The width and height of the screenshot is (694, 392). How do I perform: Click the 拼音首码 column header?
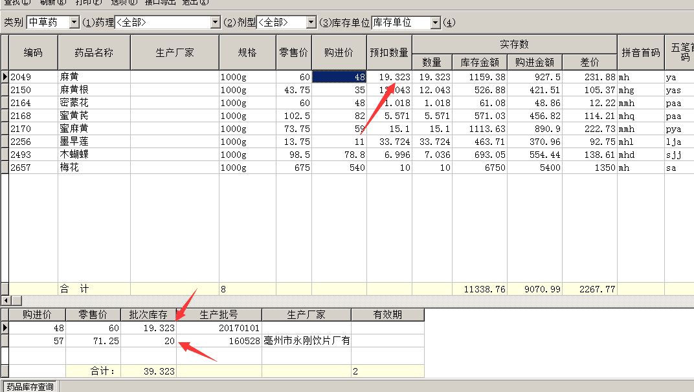point(640,52)
